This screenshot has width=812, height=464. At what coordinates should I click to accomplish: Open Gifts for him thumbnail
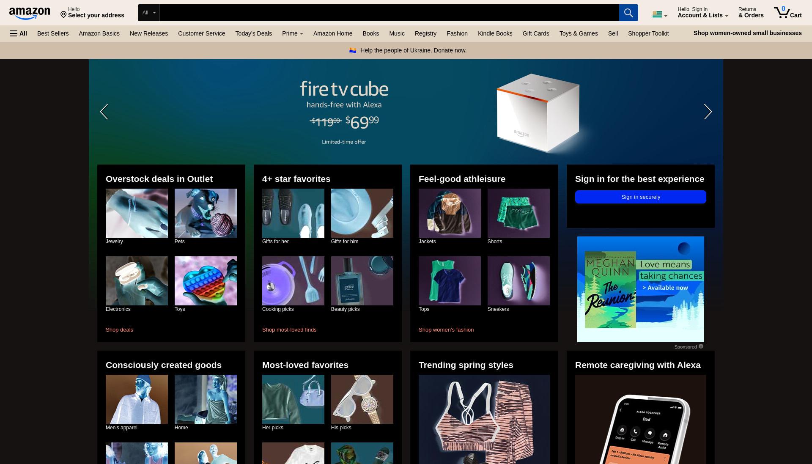tap(362, 213)
